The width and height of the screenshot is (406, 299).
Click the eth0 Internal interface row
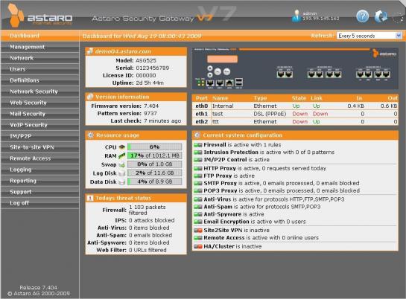coord(295,106)
